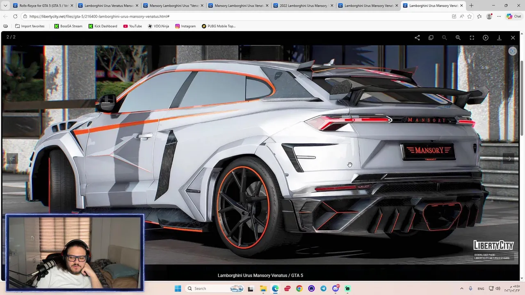Open the YouTube bookmark

tap(132, 26)
